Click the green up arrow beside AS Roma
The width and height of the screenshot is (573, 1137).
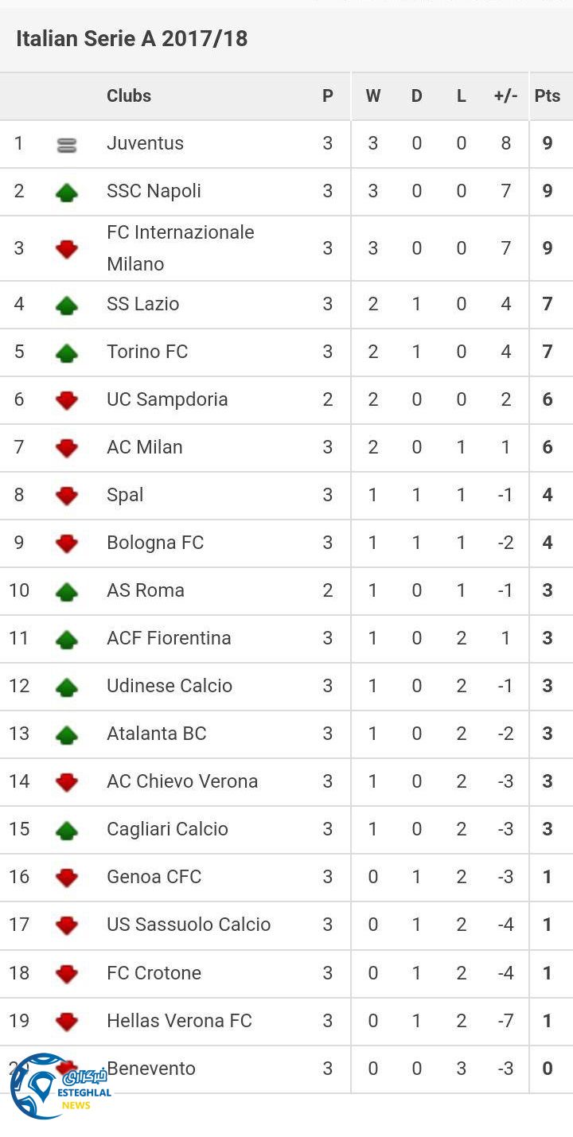(67, 591)
